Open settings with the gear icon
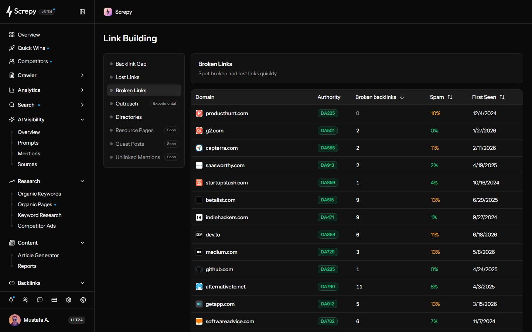 (x=69, y=300)
